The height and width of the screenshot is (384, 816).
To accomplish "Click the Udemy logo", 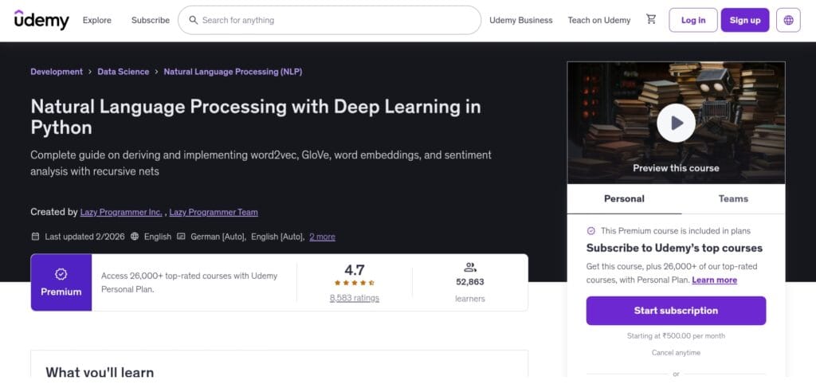I will [x=41, y=20].
